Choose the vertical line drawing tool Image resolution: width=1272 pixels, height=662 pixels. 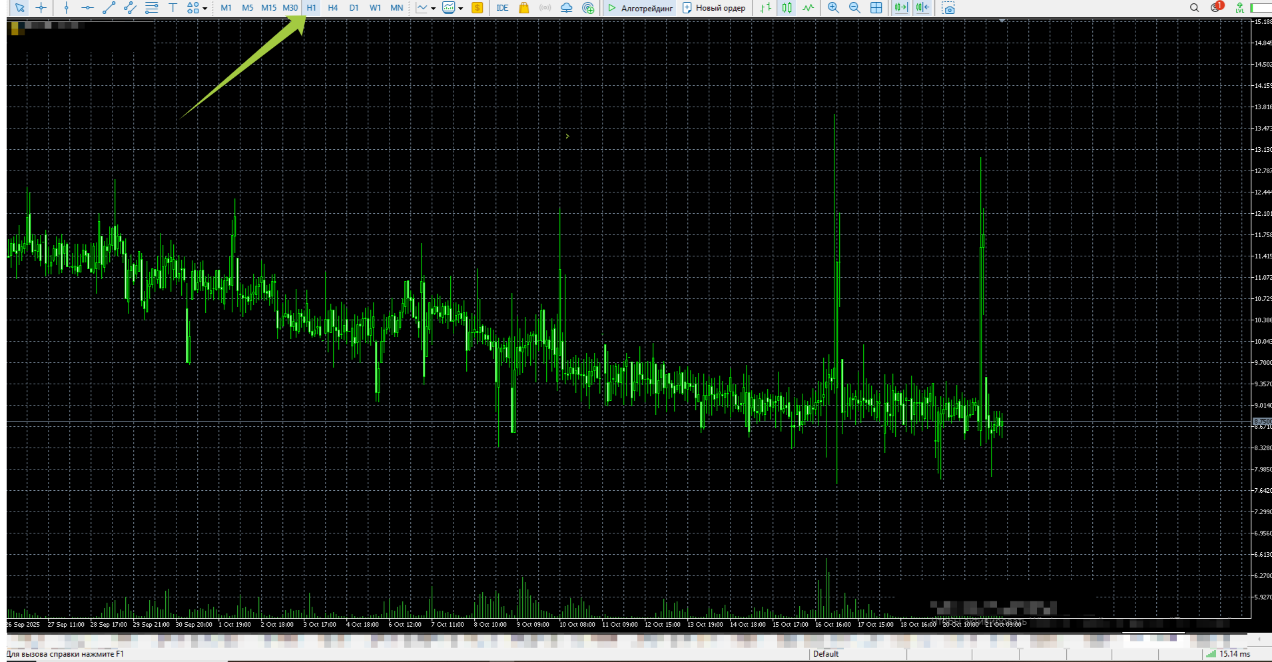(x=66, y=8)
